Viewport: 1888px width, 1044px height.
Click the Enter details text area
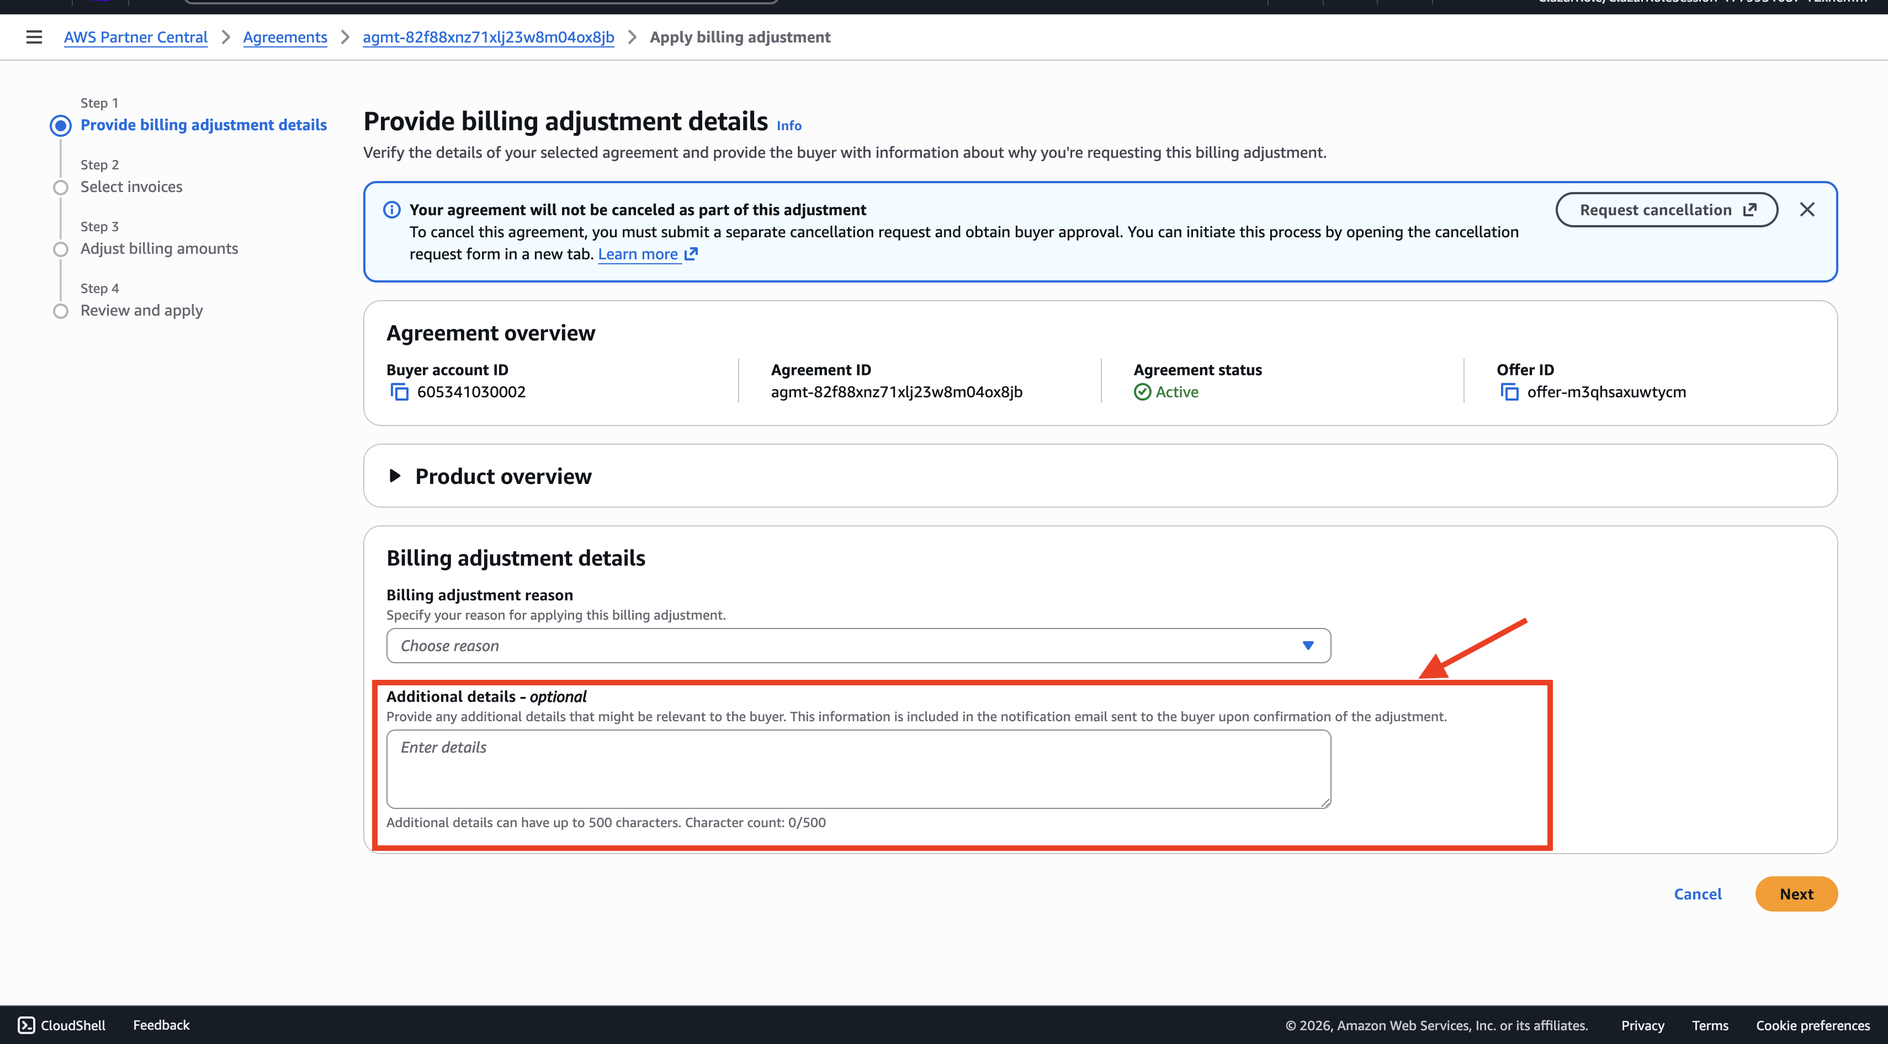(858, 769)
